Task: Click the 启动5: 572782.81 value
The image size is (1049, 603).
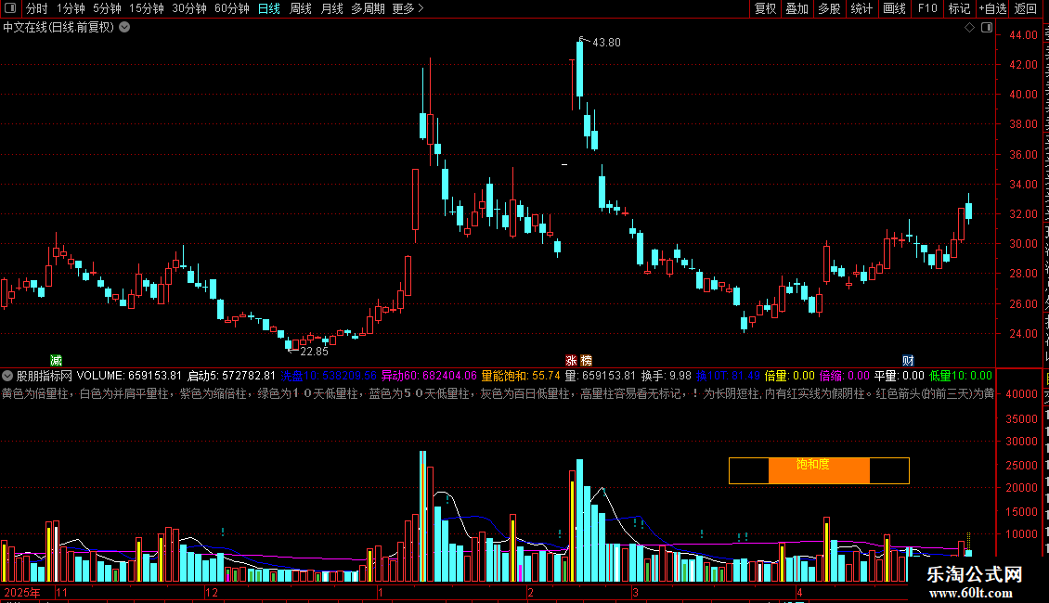Action: [231, 376]
